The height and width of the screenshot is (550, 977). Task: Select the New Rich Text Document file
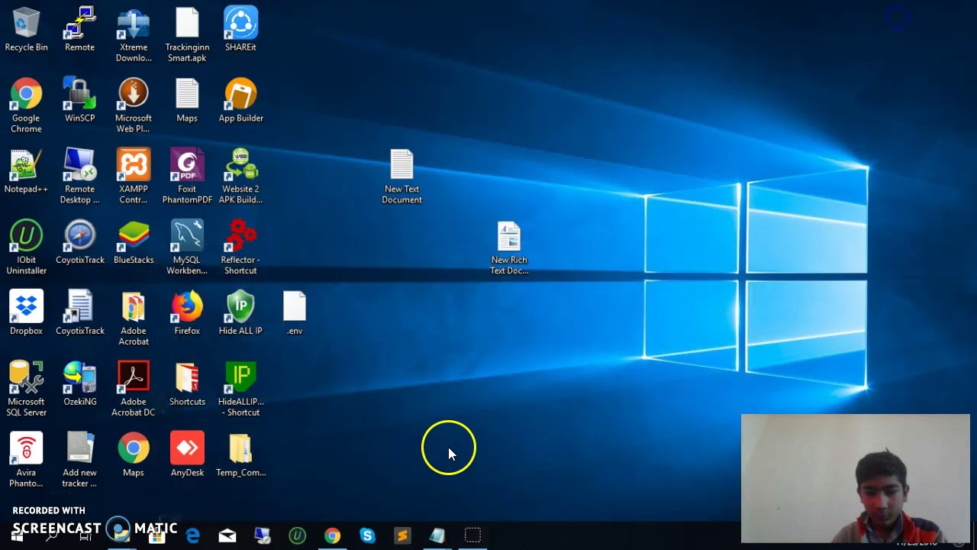pyautogui.click(x=509, y=247)
